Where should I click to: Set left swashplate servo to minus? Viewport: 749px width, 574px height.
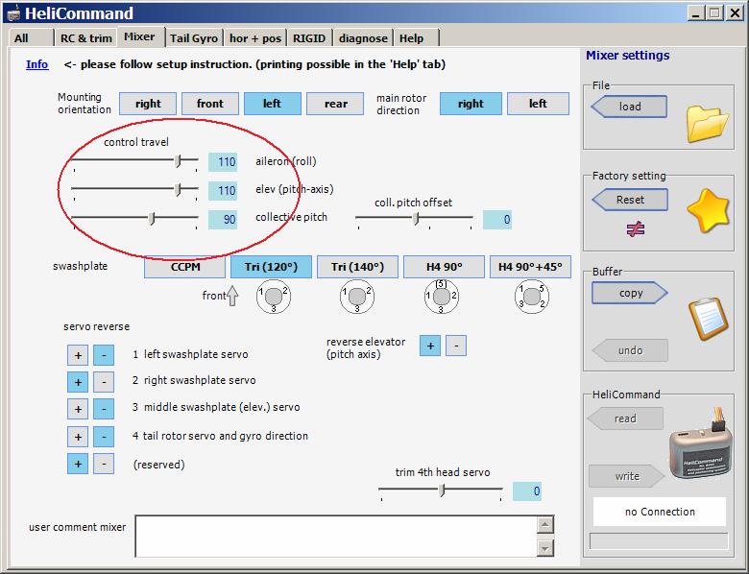104,355
